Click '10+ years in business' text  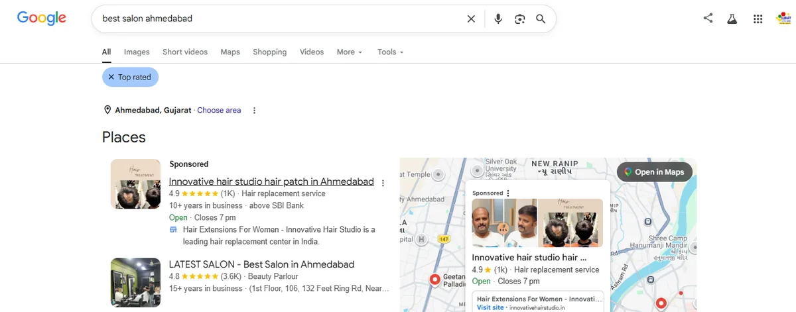(206, 205)
